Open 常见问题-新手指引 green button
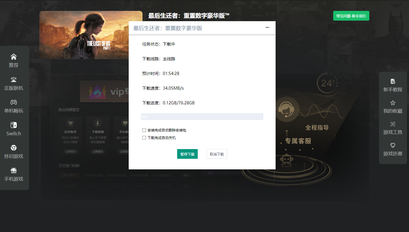Screen dimensions: 409x232 (x=351, y=16)
